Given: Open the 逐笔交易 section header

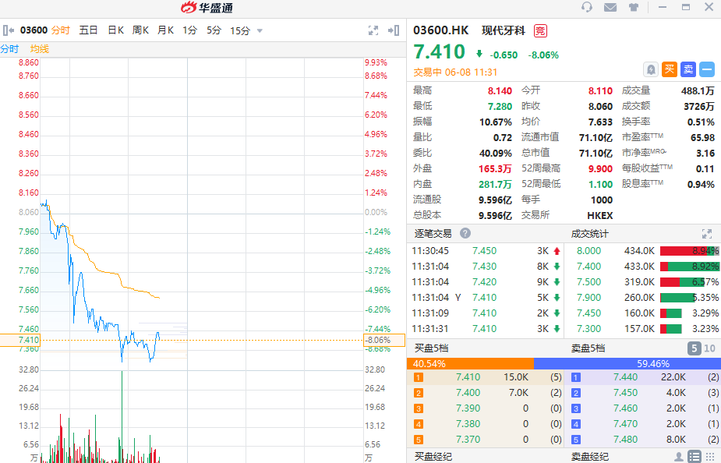Looking at the screenshot, I should click(x=433, y=233).
